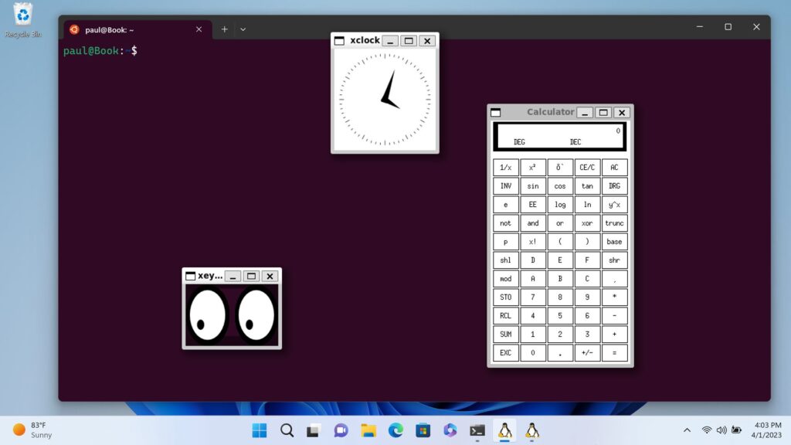791x445 pixels.
Task: Open the new tab dropdown in the terminal
Action: click(x=243, y=29)
